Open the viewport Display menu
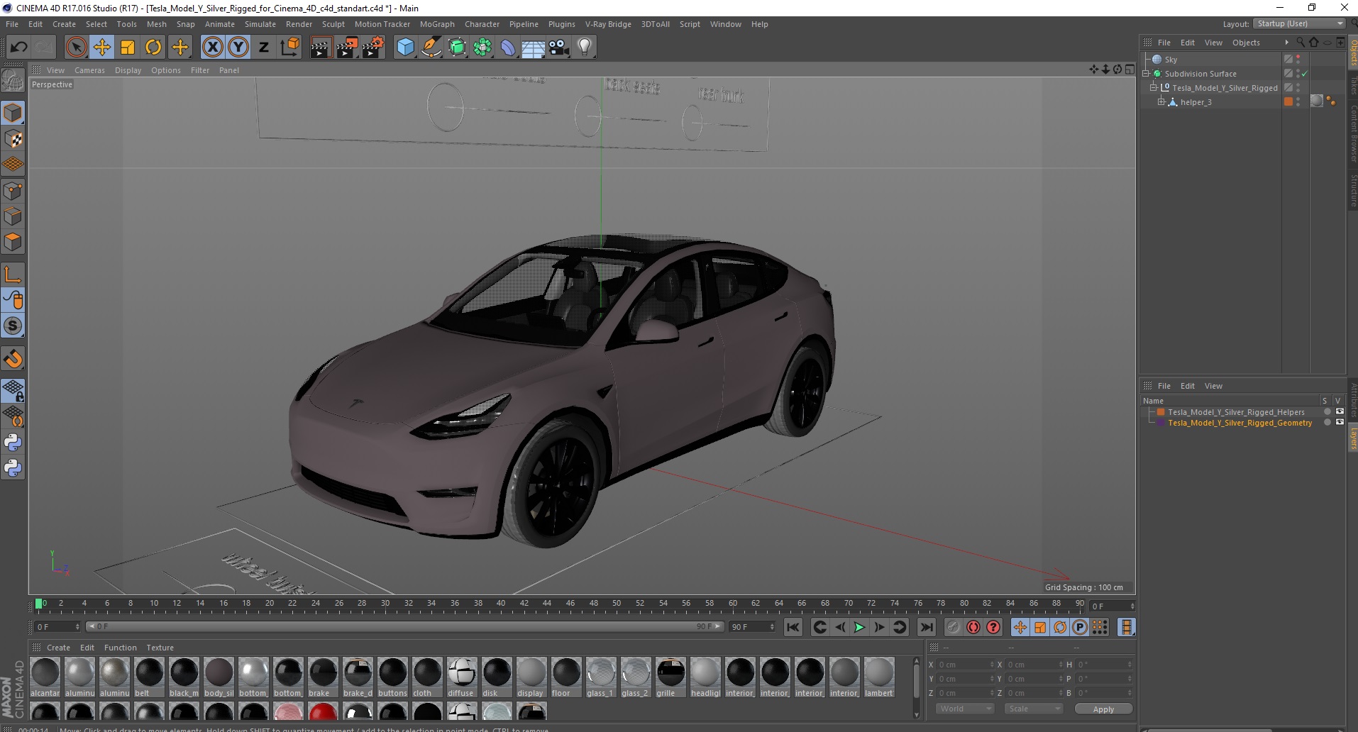The height and width of the screenshot is (732, 1358). tap(128, 70)
